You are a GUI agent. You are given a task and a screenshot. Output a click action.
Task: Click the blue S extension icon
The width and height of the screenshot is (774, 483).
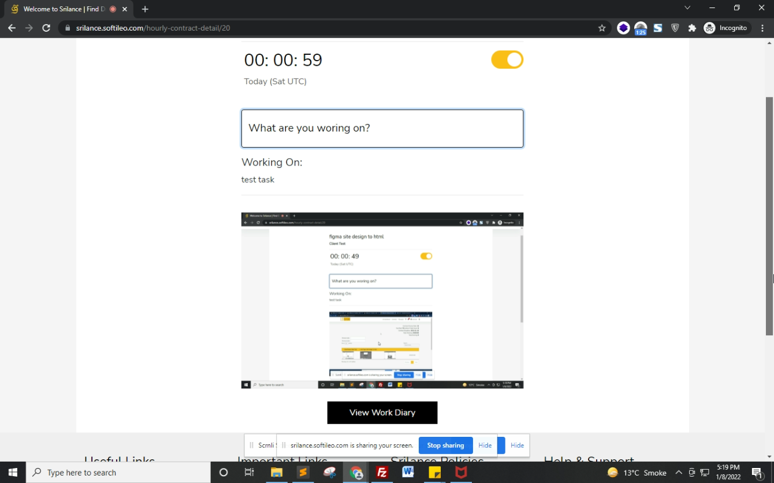[657, 28]
